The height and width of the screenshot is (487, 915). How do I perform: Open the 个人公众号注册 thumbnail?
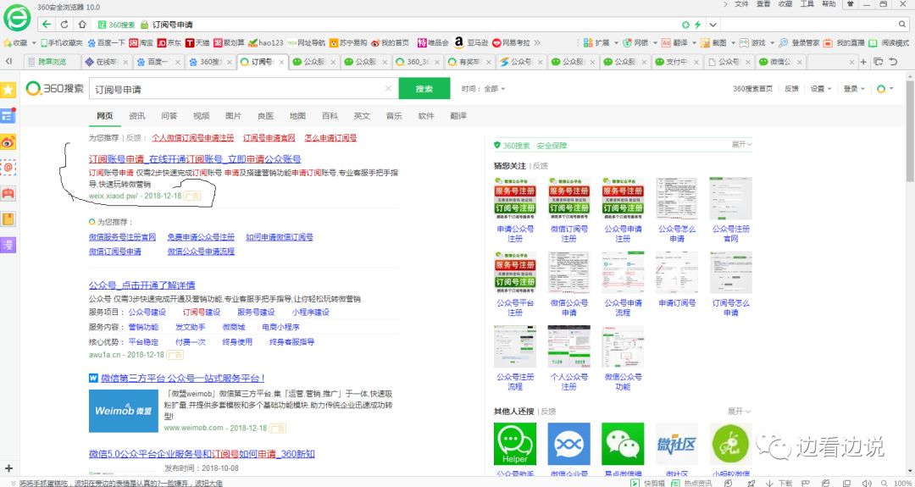click(569, 346)
